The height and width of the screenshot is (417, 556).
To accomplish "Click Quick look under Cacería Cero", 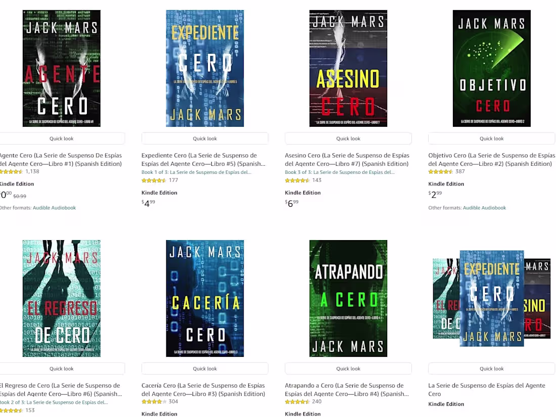I will pos(205,368).
